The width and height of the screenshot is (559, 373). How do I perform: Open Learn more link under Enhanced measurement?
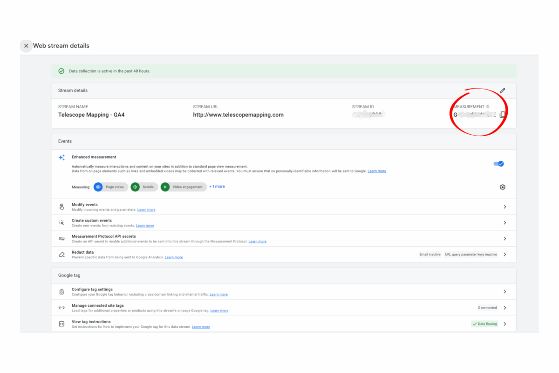[x=377, y=171]
